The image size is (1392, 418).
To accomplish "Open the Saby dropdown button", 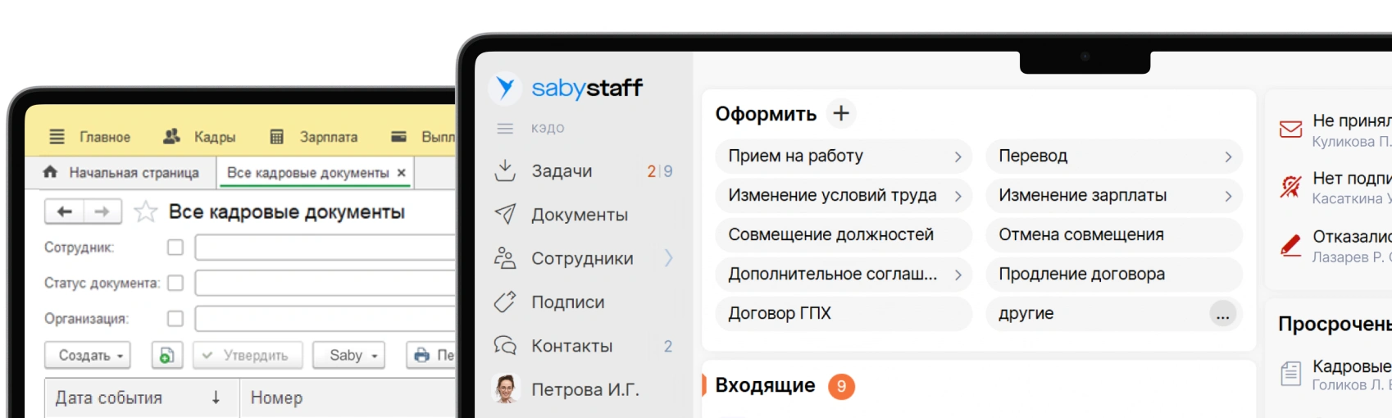I will (349, 355).
